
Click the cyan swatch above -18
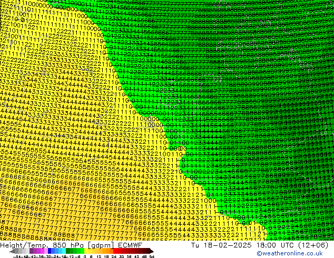[x=64, y=251]
